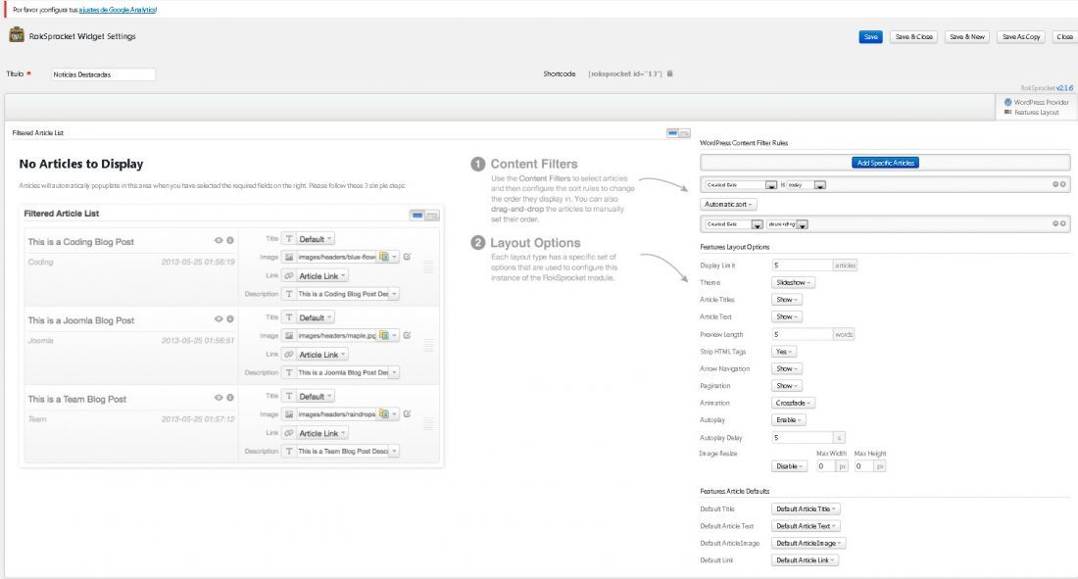Click the Save & New button
The height and width of the screenshot is (579, 1078).
click(966, 36)
